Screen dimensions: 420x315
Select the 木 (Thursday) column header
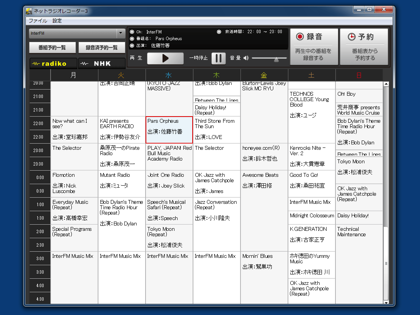(x=217, y=75)
